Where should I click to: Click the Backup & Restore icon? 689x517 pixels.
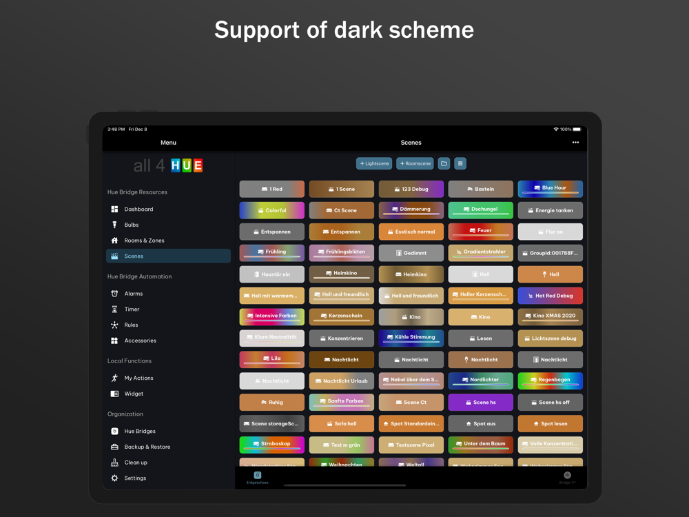point(114,447)
